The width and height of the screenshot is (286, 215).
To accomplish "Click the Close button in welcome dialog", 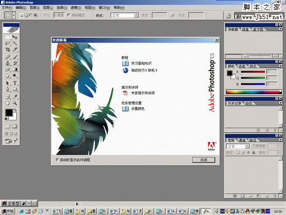I will click(203, 160).
